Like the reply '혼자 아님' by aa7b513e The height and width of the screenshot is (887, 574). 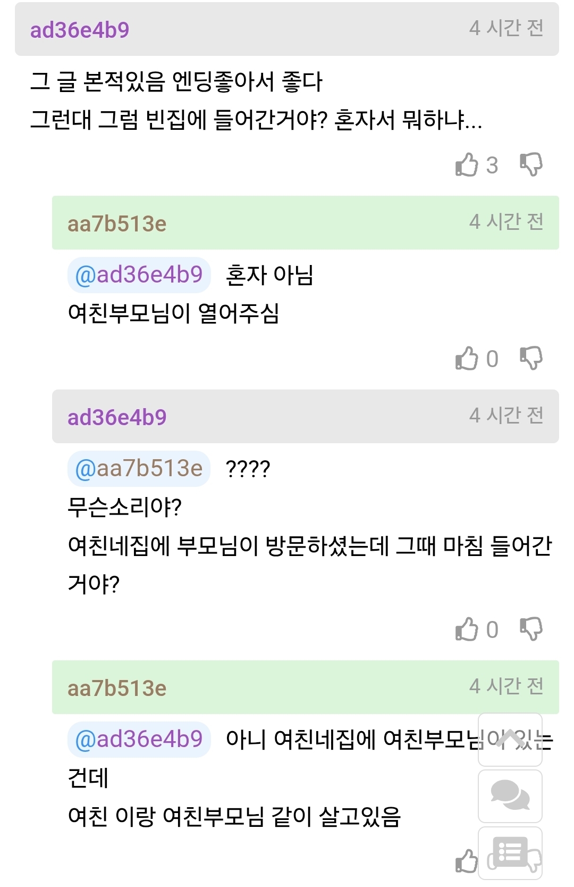pos(467,358)
